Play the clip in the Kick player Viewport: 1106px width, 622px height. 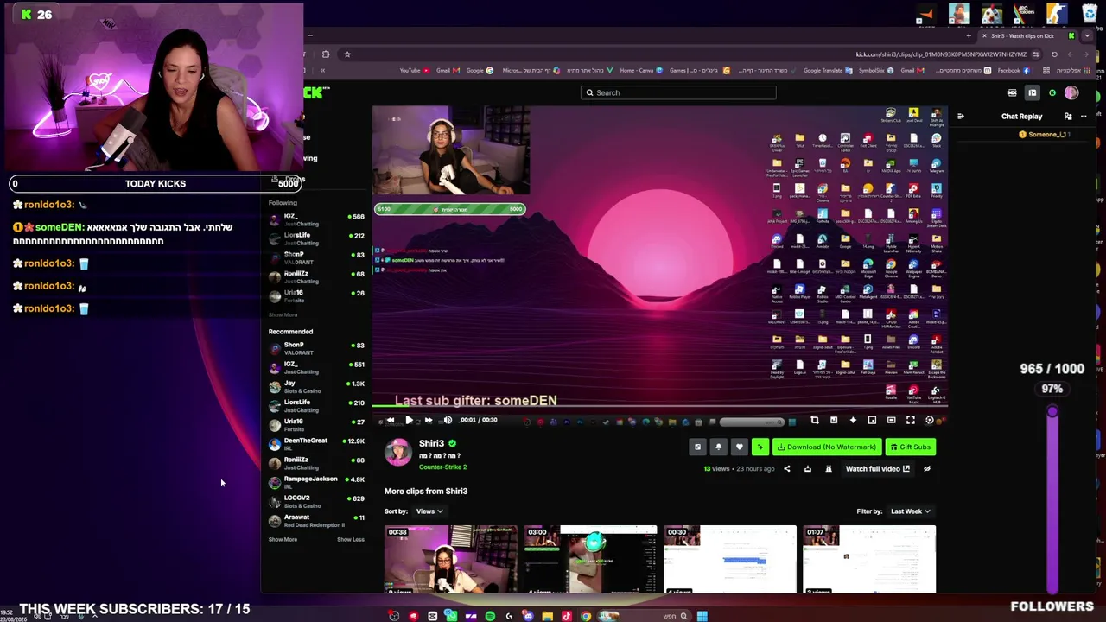(409, 420)
